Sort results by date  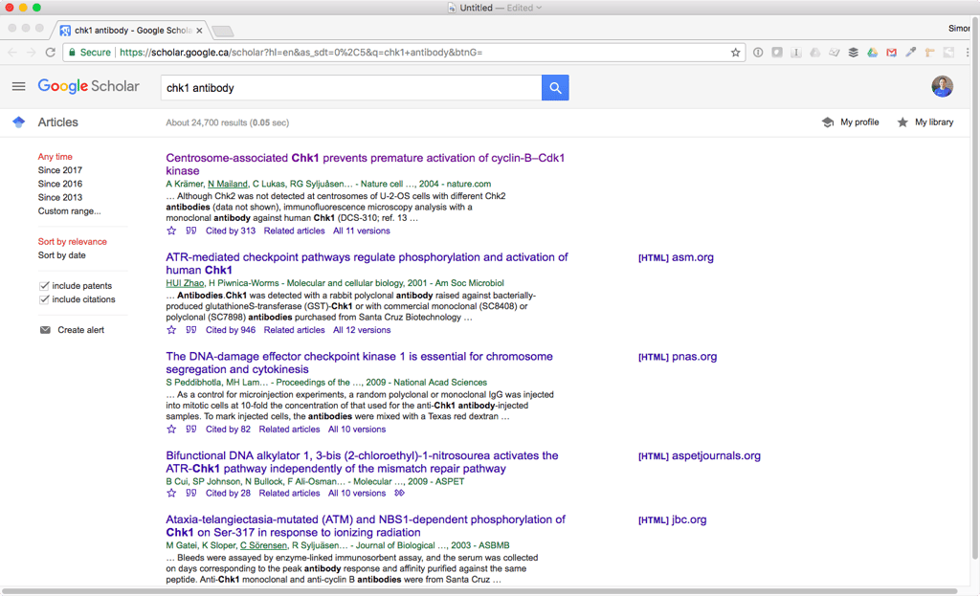point(62,254)
